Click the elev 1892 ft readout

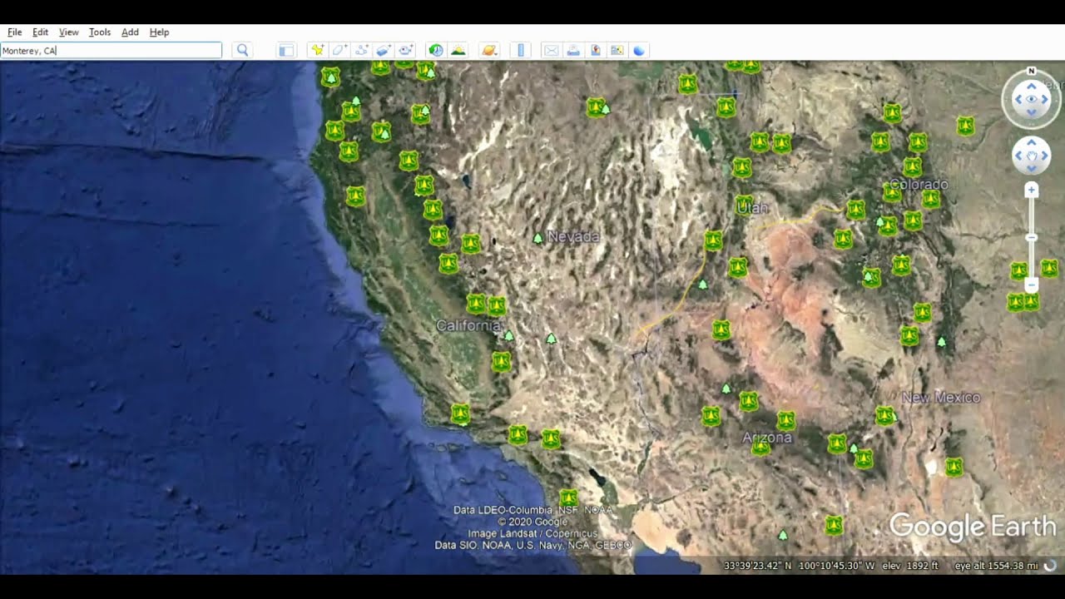[910, 566]
